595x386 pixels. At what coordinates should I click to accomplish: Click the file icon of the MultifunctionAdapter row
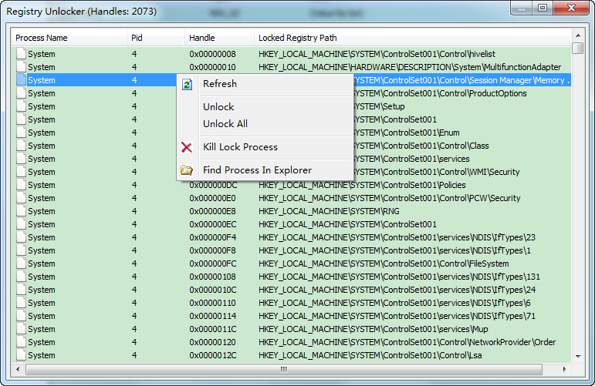point(21,67)
